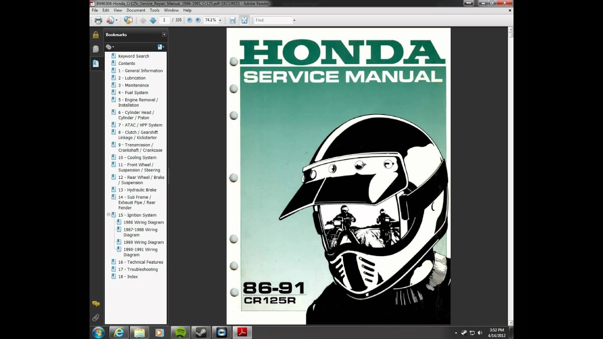Open the bookmarks options gear menu
Image resolution: width=603 pixels, height=339 pixels.
(x=109, y=47)
